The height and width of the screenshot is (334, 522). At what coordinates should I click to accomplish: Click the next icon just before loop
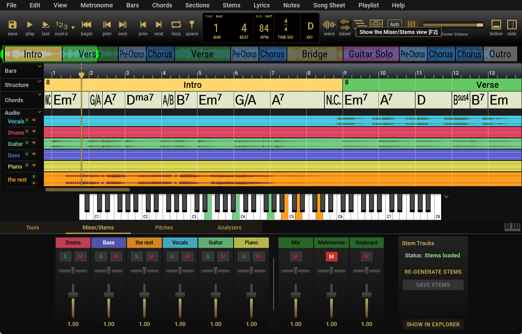[x=159, y=25]
